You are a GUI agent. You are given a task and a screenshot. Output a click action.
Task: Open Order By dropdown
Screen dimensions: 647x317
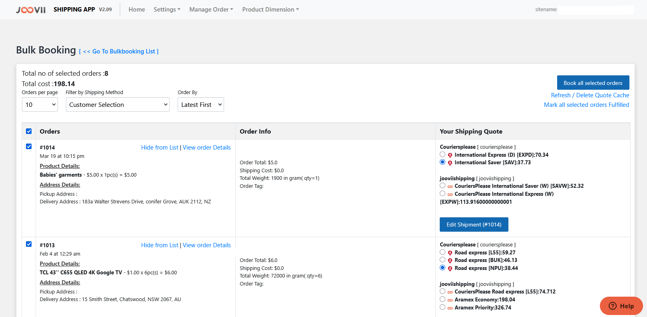tap(201, 104)
